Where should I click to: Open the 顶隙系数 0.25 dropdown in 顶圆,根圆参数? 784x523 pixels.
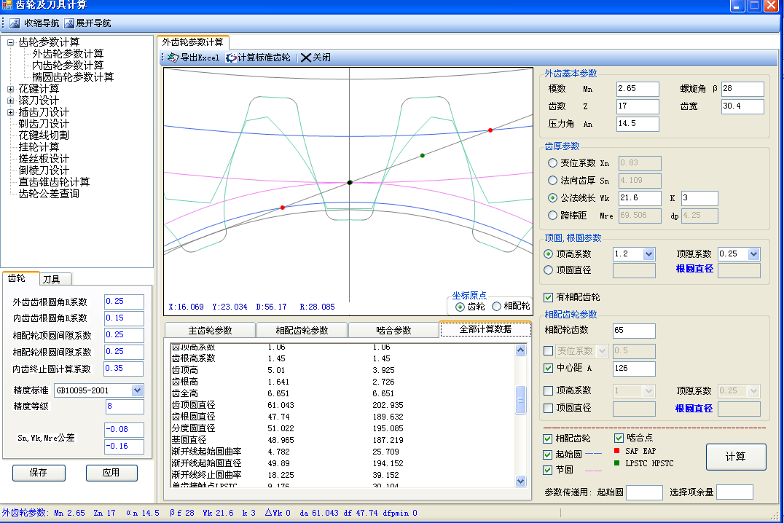coord(754,254)
